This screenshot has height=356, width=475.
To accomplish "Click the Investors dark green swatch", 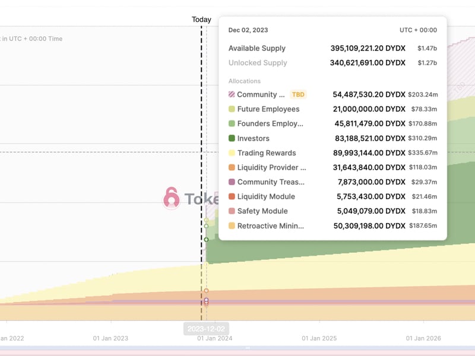I will pos(232,138).
